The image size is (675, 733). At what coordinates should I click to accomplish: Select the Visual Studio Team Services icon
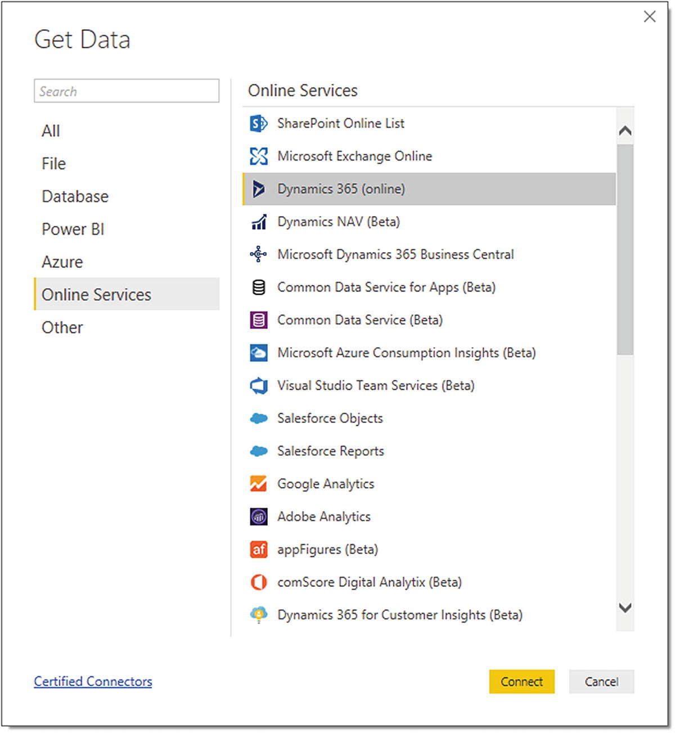click(x=258, y=385)
